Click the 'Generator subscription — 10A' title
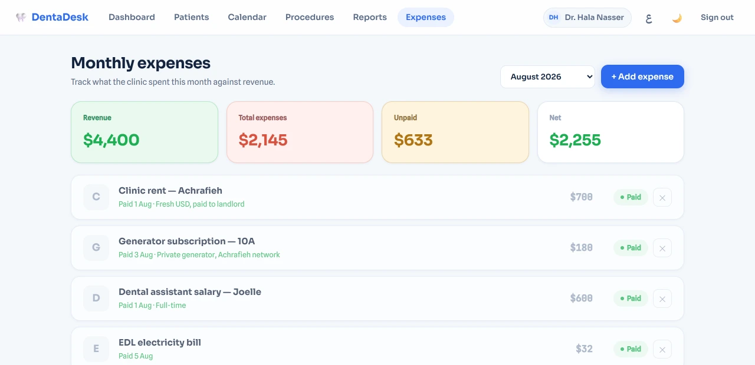This screenshot has width=755, height=365. [187, 241]
